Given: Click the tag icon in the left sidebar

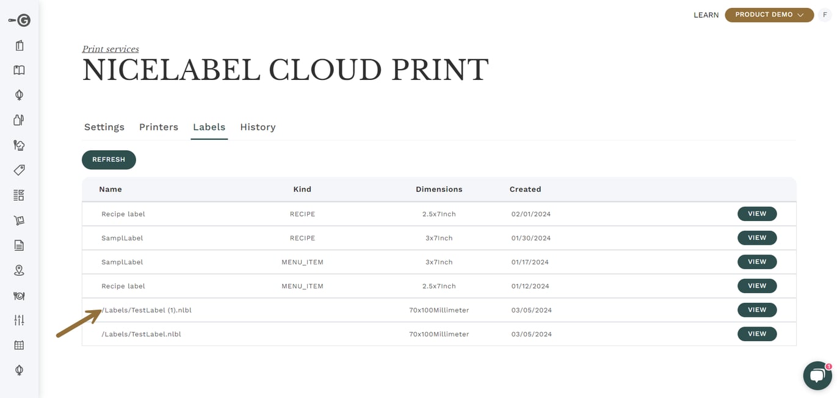Looking at the screenshot, I should [x=18, y=170].
